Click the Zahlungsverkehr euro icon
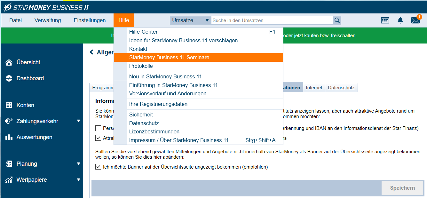The width and height of the screenshot is (427, 198). (9, 121)
